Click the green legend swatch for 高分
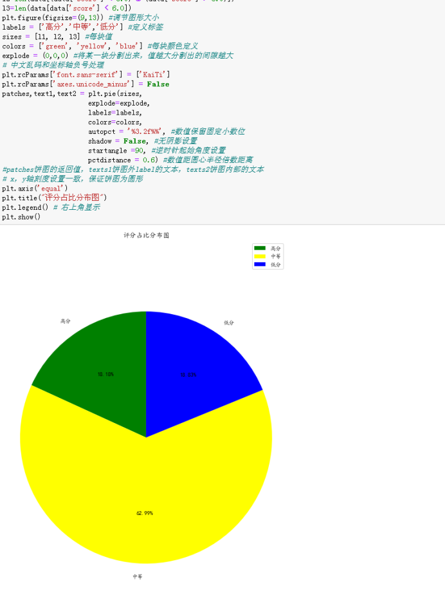 (260, 248)
